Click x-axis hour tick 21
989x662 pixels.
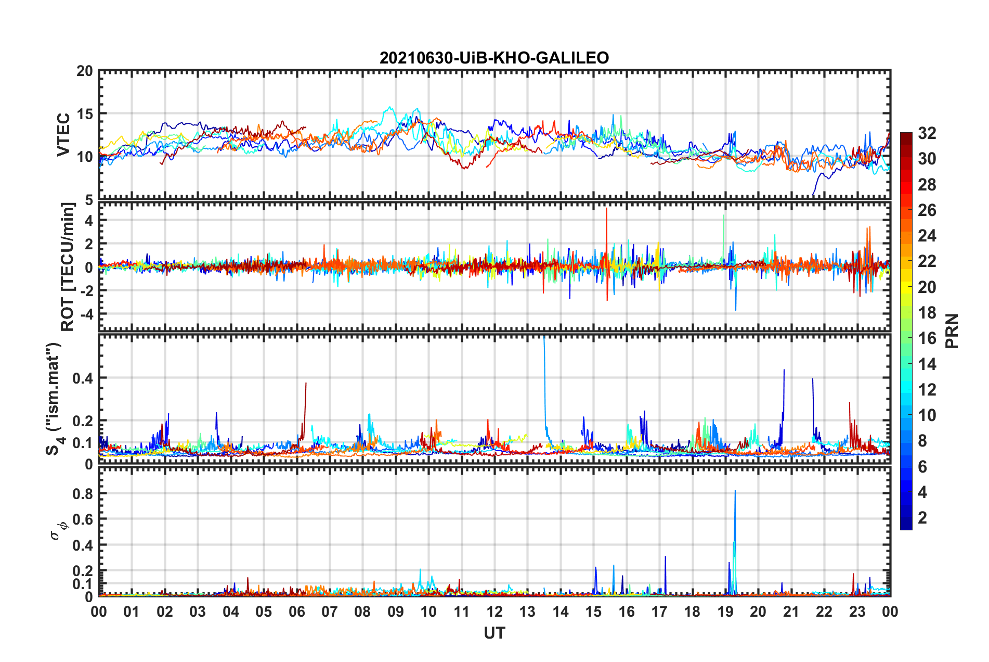pos(791,612)
